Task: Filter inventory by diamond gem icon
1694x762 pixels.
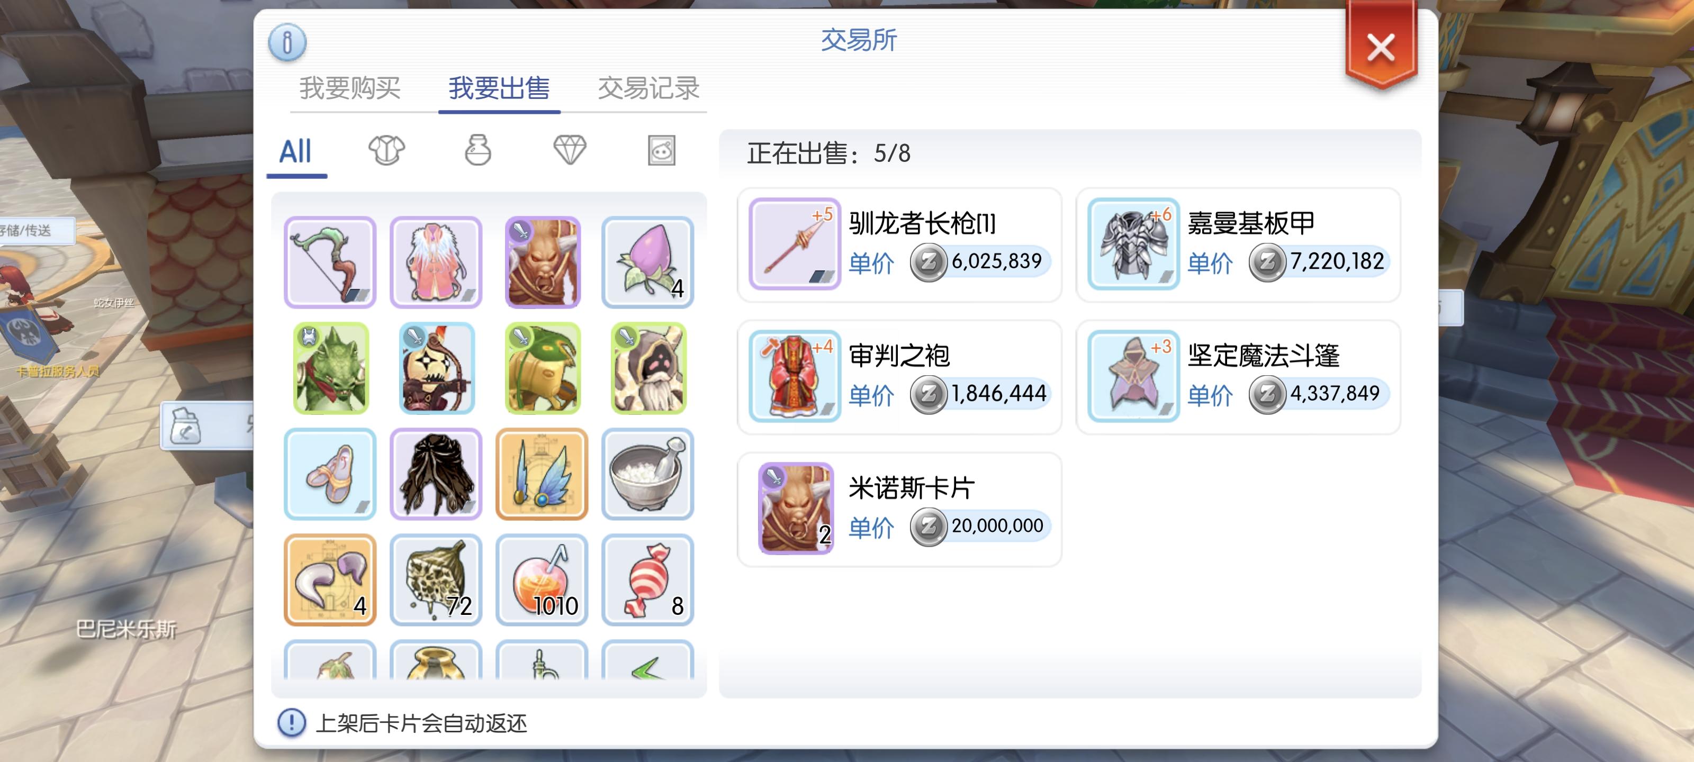Action: [570, 151]
